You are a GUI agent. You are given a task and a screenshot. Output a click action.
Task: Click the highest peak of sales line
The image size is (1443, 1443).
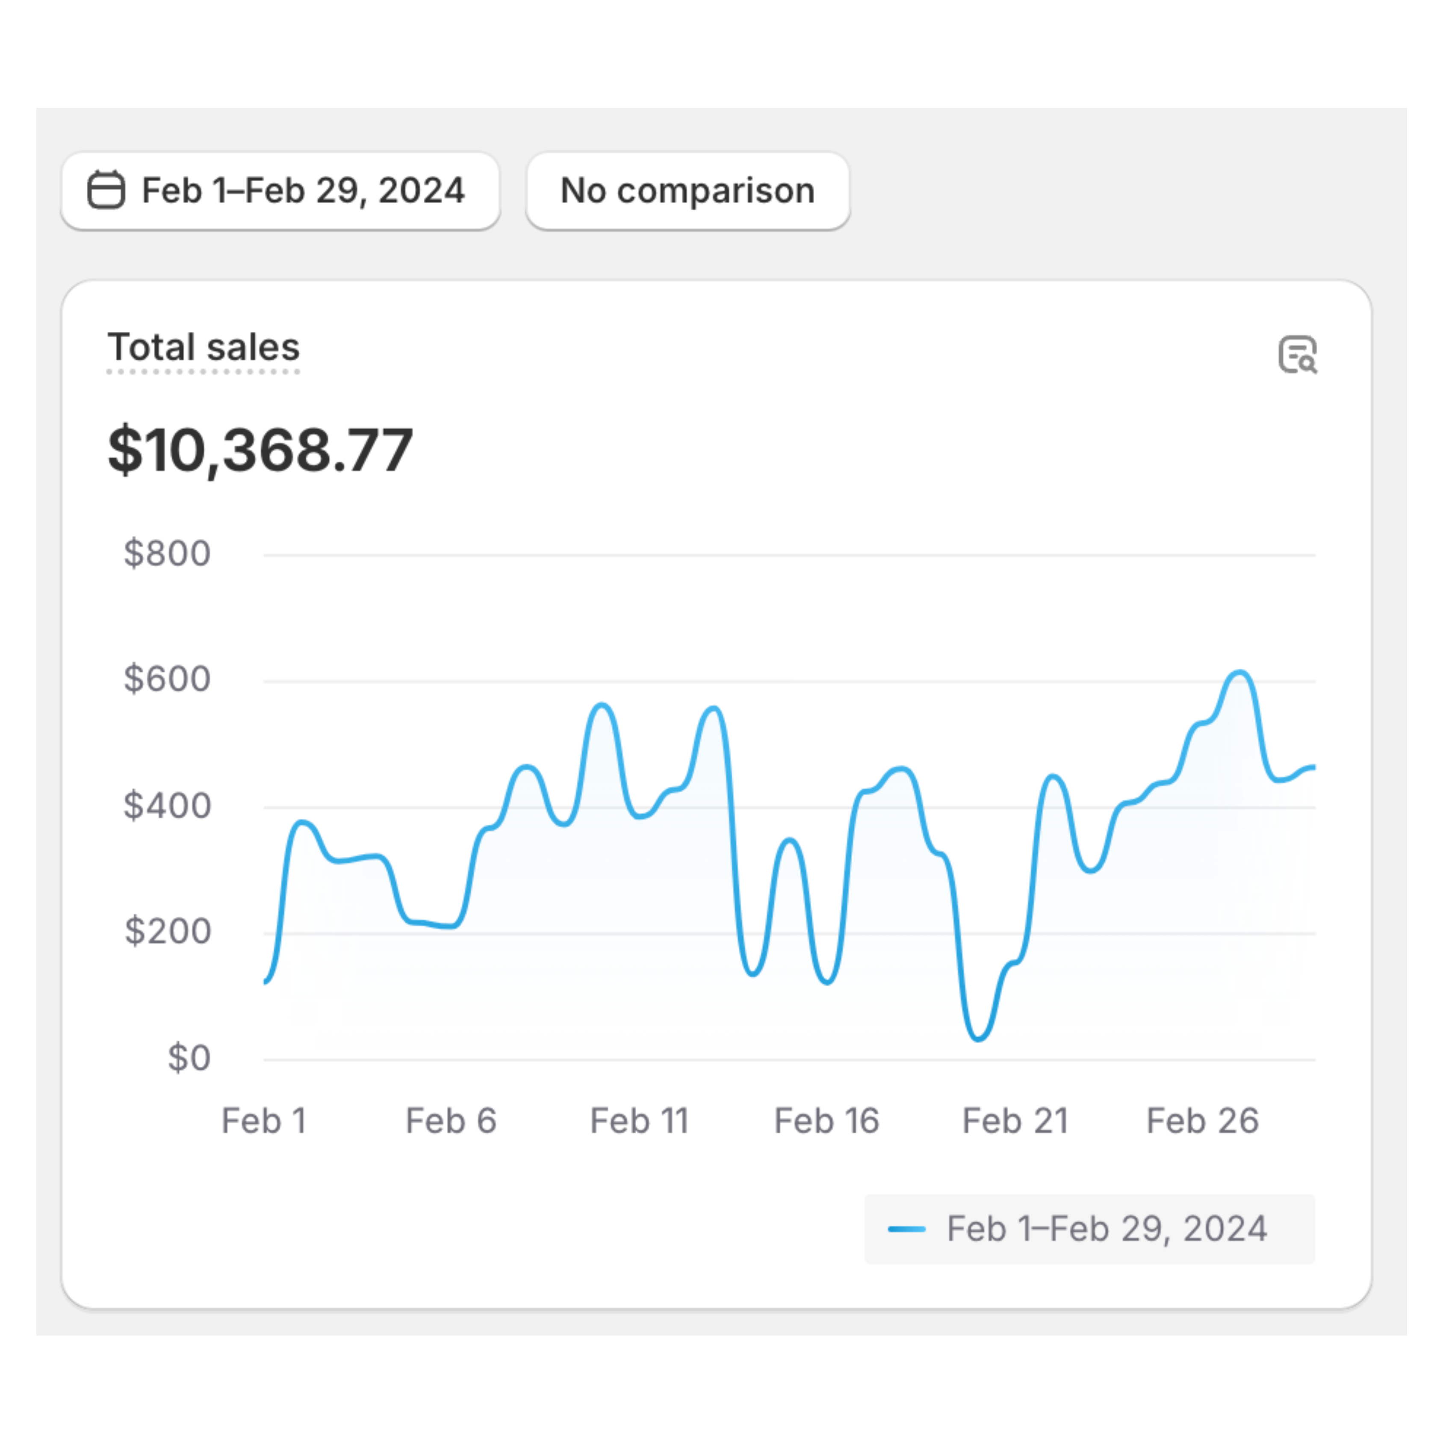point(1240,672)
